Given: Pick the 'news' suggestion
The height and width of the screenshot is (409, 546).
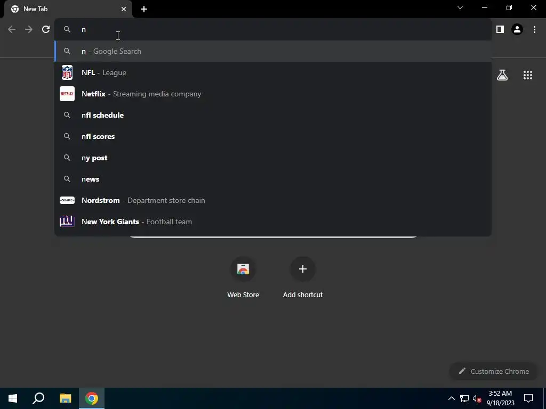Looking at the screenshot, I should tap(272, 179).
